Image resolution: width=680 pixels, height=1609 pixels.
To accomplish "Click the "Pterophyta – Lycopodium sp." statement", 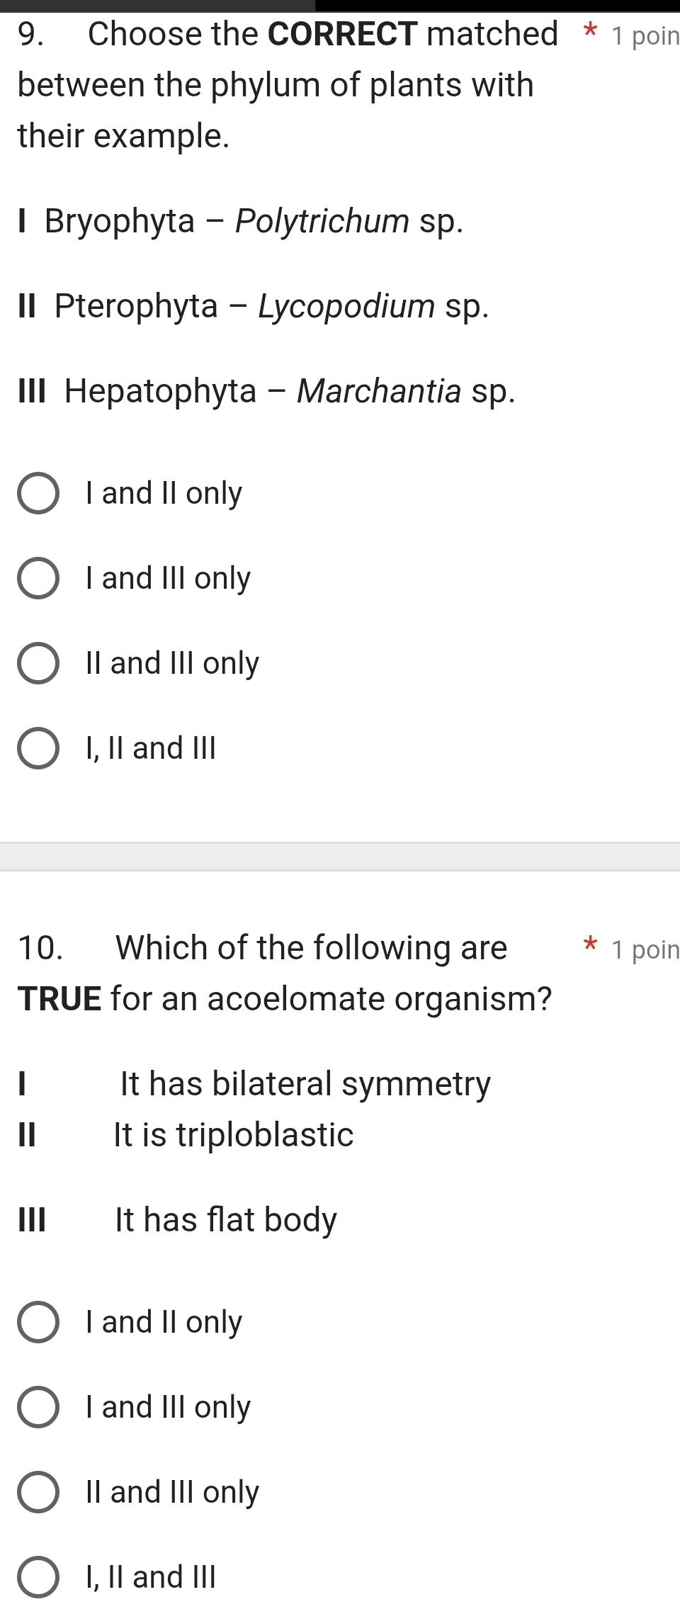I will click(251, 306).
